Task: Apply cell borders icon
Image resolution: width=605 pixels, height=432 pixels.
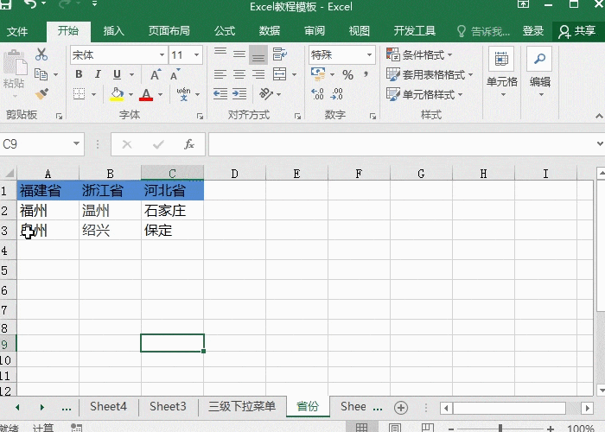Action: click(80, 93)
